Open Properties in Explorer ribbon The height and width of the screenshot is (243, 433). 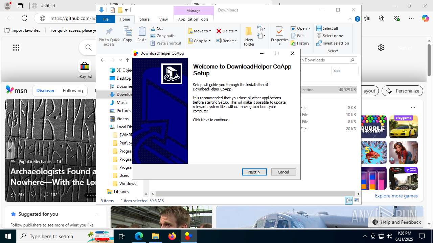279,36
